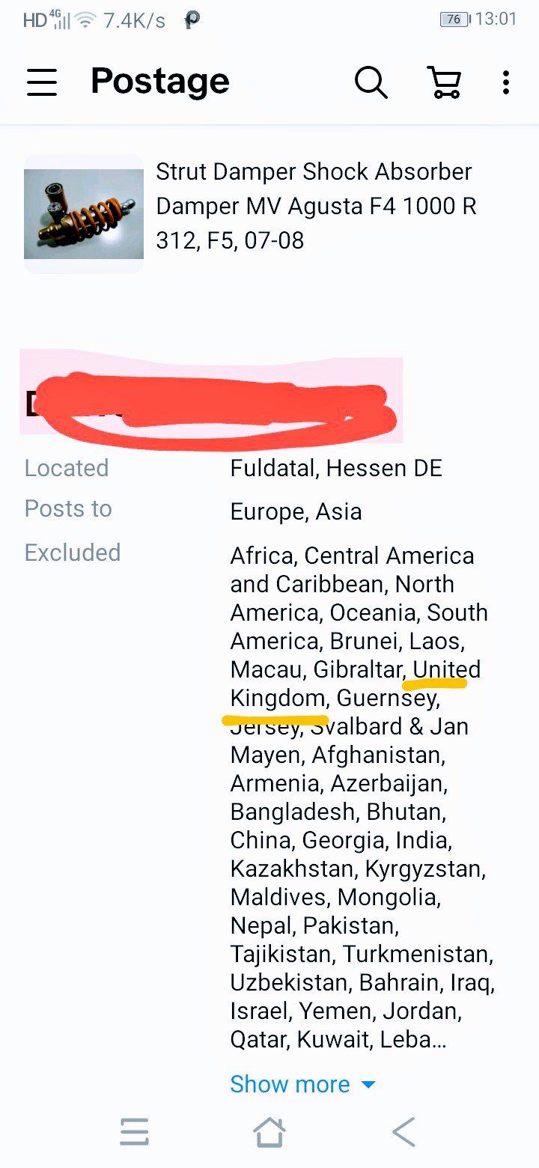Tap the Android back arrow
This screenshot has height=1168, width=539.
[404, 1132]
